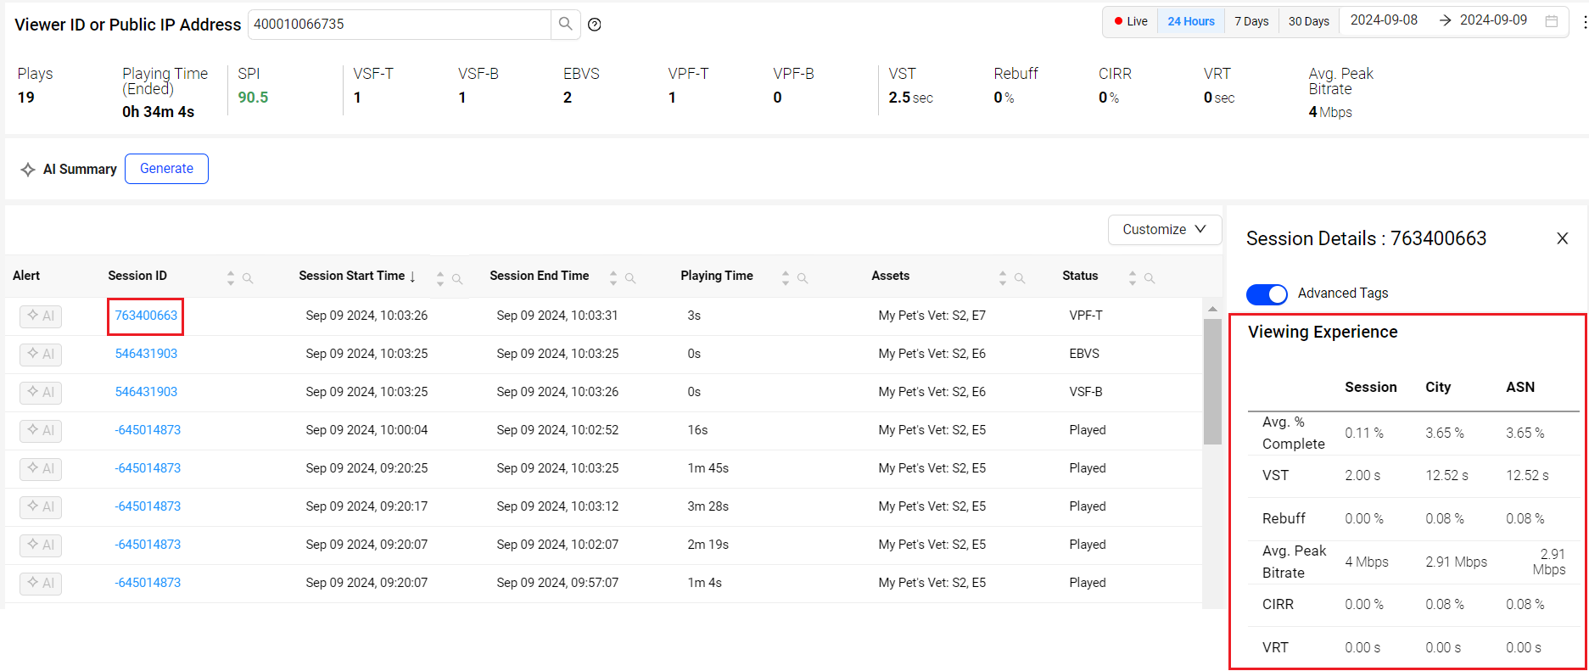Click AI alert button for session 763400663
The width and height of the screenshot is (1589, 671).
point(41,316)
